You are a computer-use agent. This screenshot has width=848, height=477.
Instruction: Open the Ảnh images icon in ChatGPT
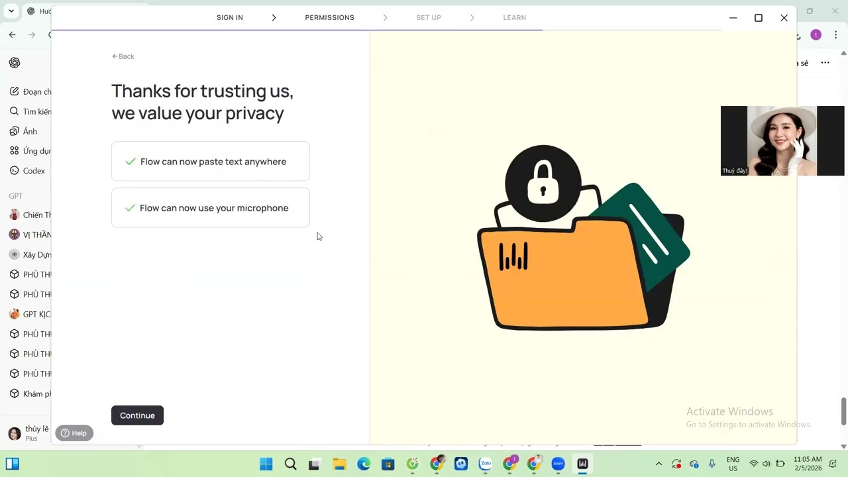(x=15, y=131)
